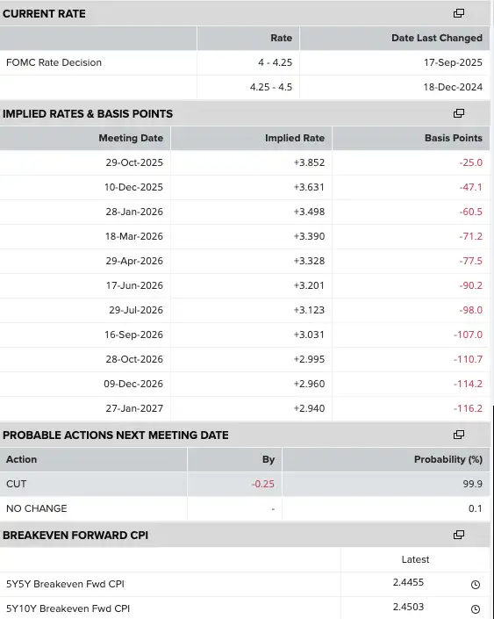This screenshot has height=619, width=494.
Task: Pop out Breakeven Forward CPI panel
Action: tap(459, 535)
